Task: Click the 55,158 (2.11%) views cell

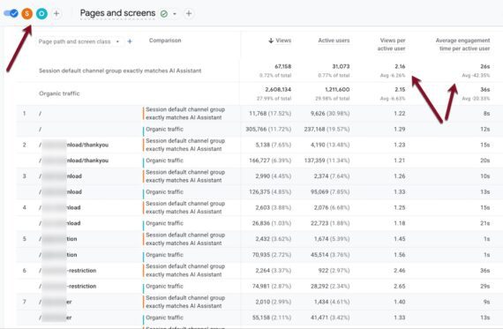Action: click(272, 318)
